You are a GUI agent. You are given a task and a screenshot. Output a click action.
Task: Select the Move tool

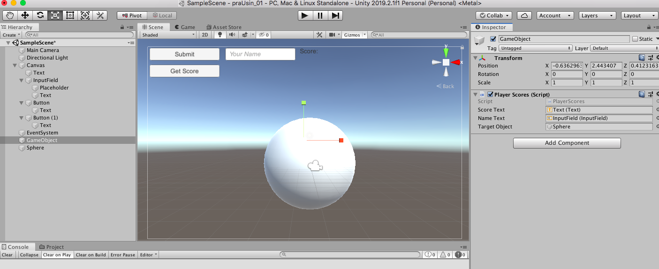(25, 15)
